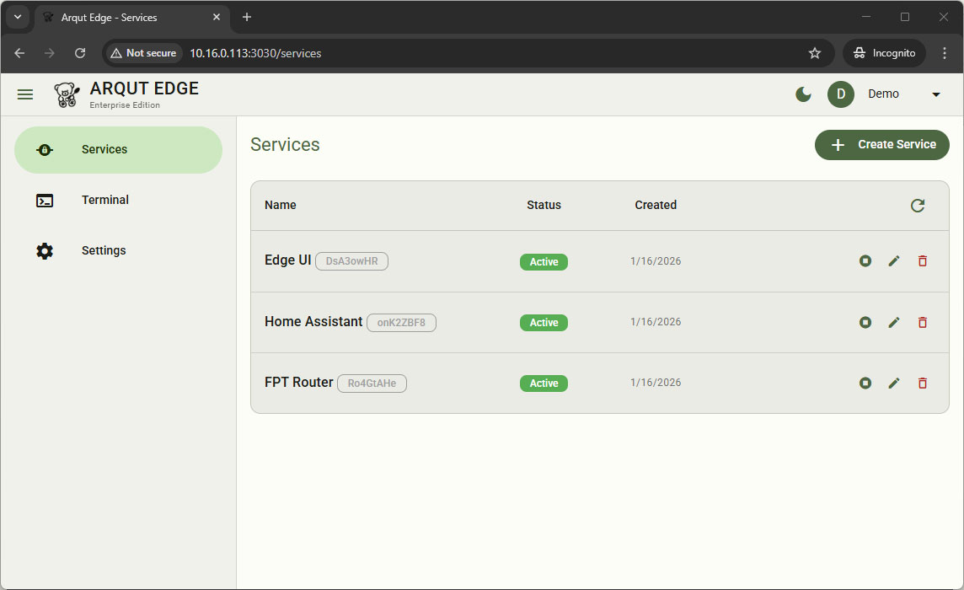
Task: Click the Status column header
Action: click(x=544, y=205)
